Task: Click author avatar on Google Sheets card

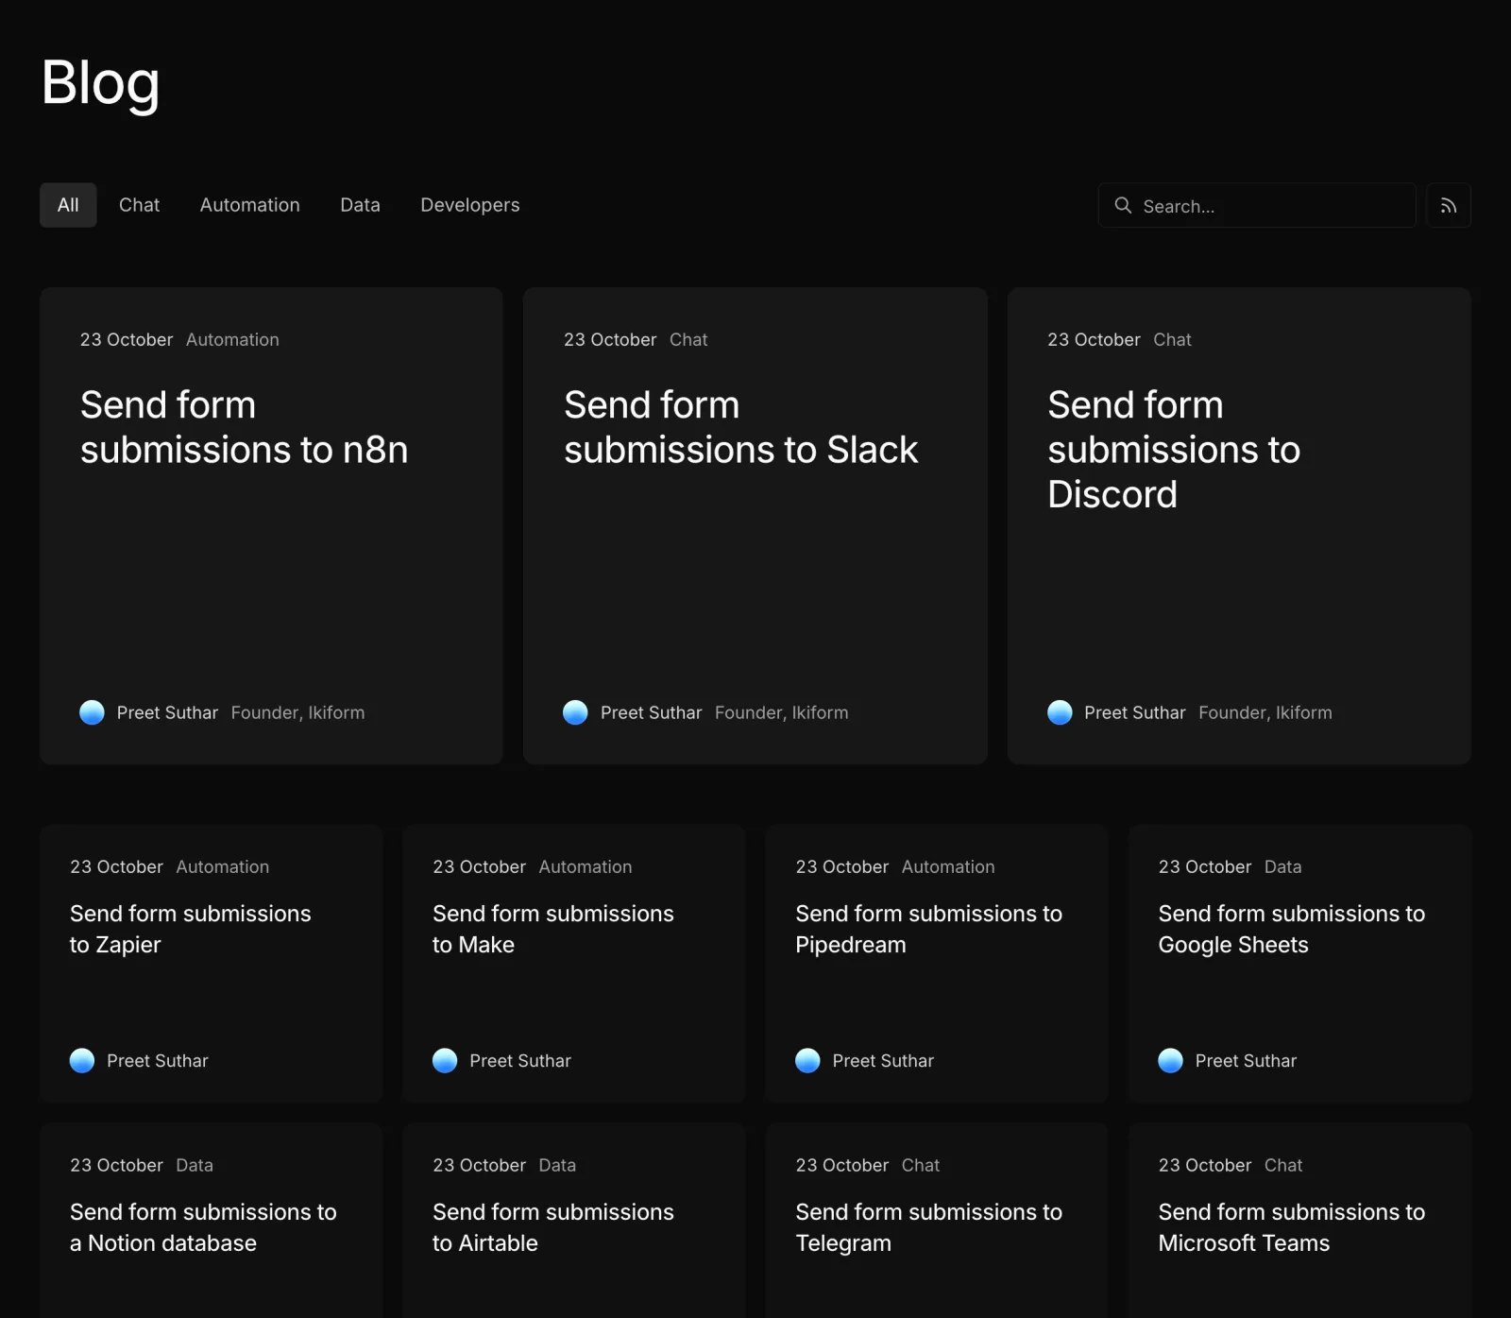Action: click(1170, 1061)
